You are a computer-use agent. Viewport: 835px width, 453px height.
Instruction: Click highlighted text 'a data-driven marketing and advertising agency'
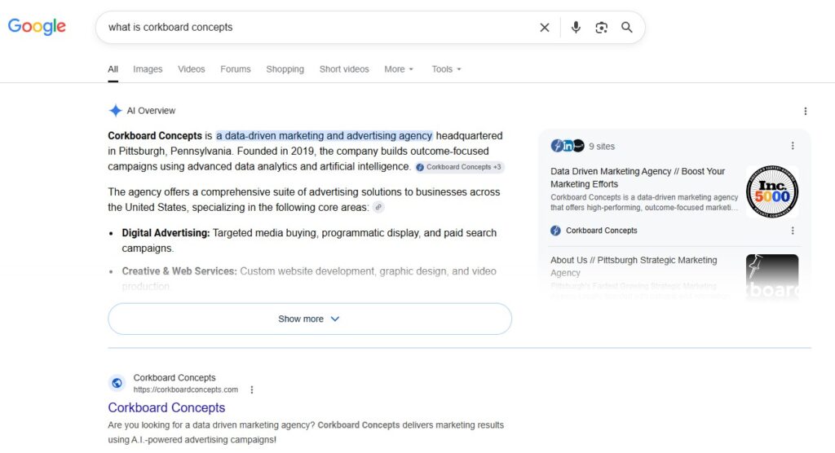(x=325, y=136)
